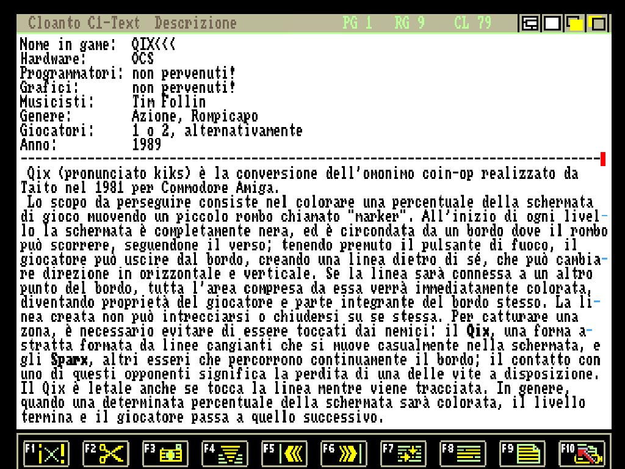Screen dimensions: 625x469
Task: Open the F9 document page icon
Action: tap(522, 454)
